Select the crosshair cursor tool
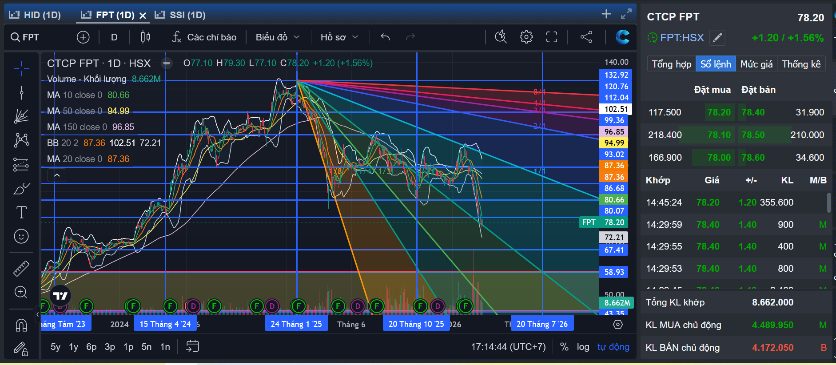This screenshot has width=836, height=365. pos(21,68)
